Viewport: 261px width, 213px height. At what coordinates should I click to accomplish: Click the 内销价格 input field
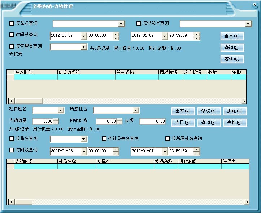[x=106, y=121]
